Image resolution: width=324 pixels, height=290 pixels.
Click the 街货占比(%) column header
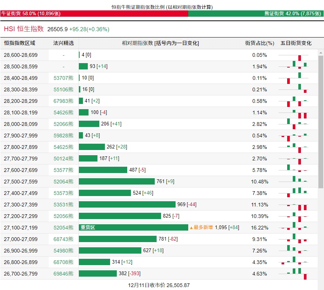pyautogui.click(x=259, y=43)
